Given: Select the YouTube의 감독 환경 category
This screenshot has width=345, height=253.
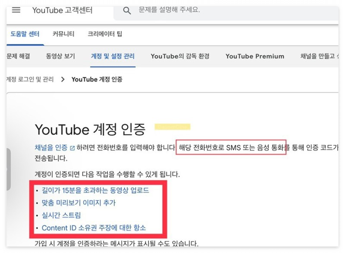Looking at the screenshot, I should point(180,56).
